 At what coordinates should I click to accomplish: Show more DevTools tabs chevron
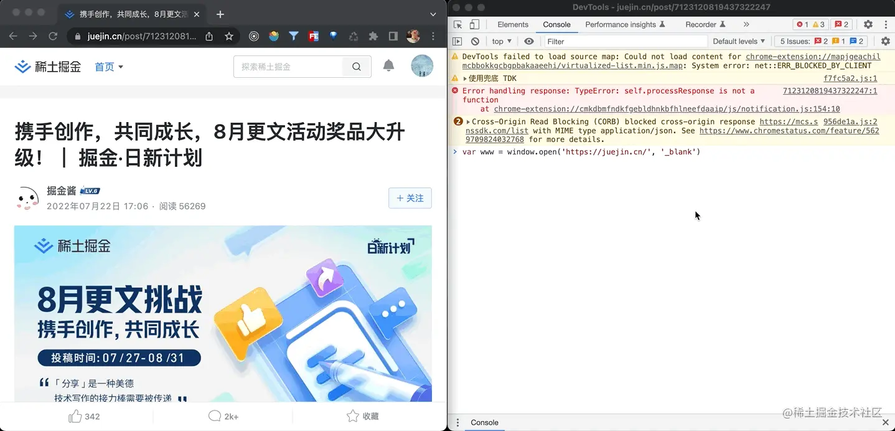coord(746,24)
